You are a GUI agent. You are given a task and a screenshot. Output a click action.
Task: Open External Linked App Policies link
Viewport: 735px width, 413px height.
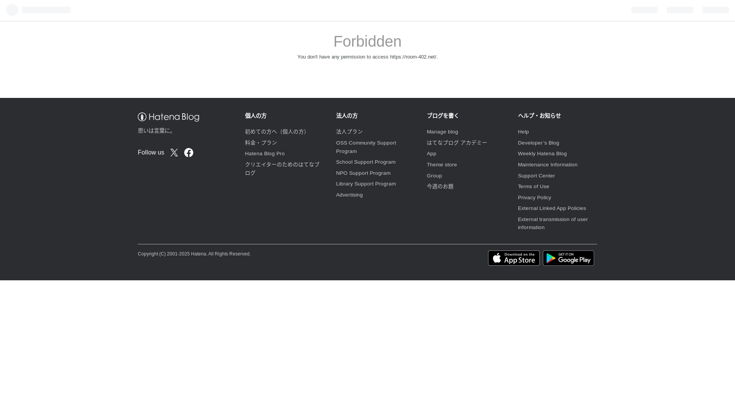[552, 208]
